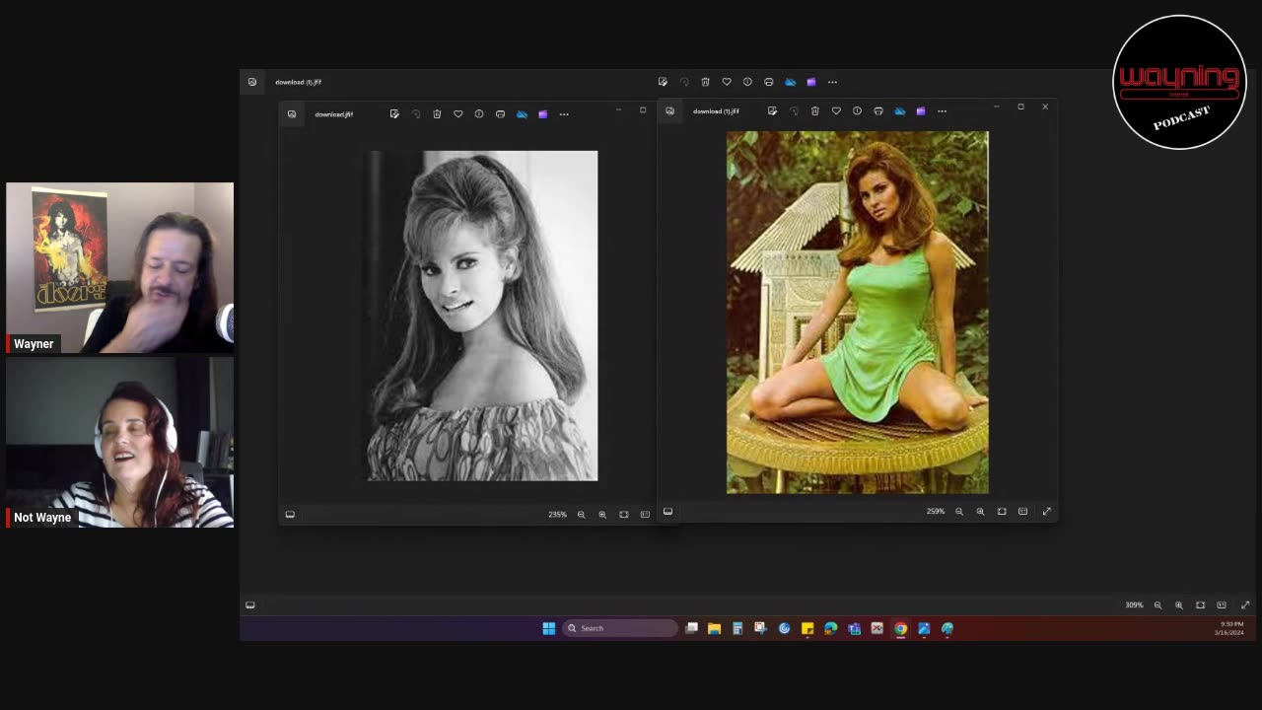Click the 235% zoom level

pyautogui.click(x=558, y=515)
